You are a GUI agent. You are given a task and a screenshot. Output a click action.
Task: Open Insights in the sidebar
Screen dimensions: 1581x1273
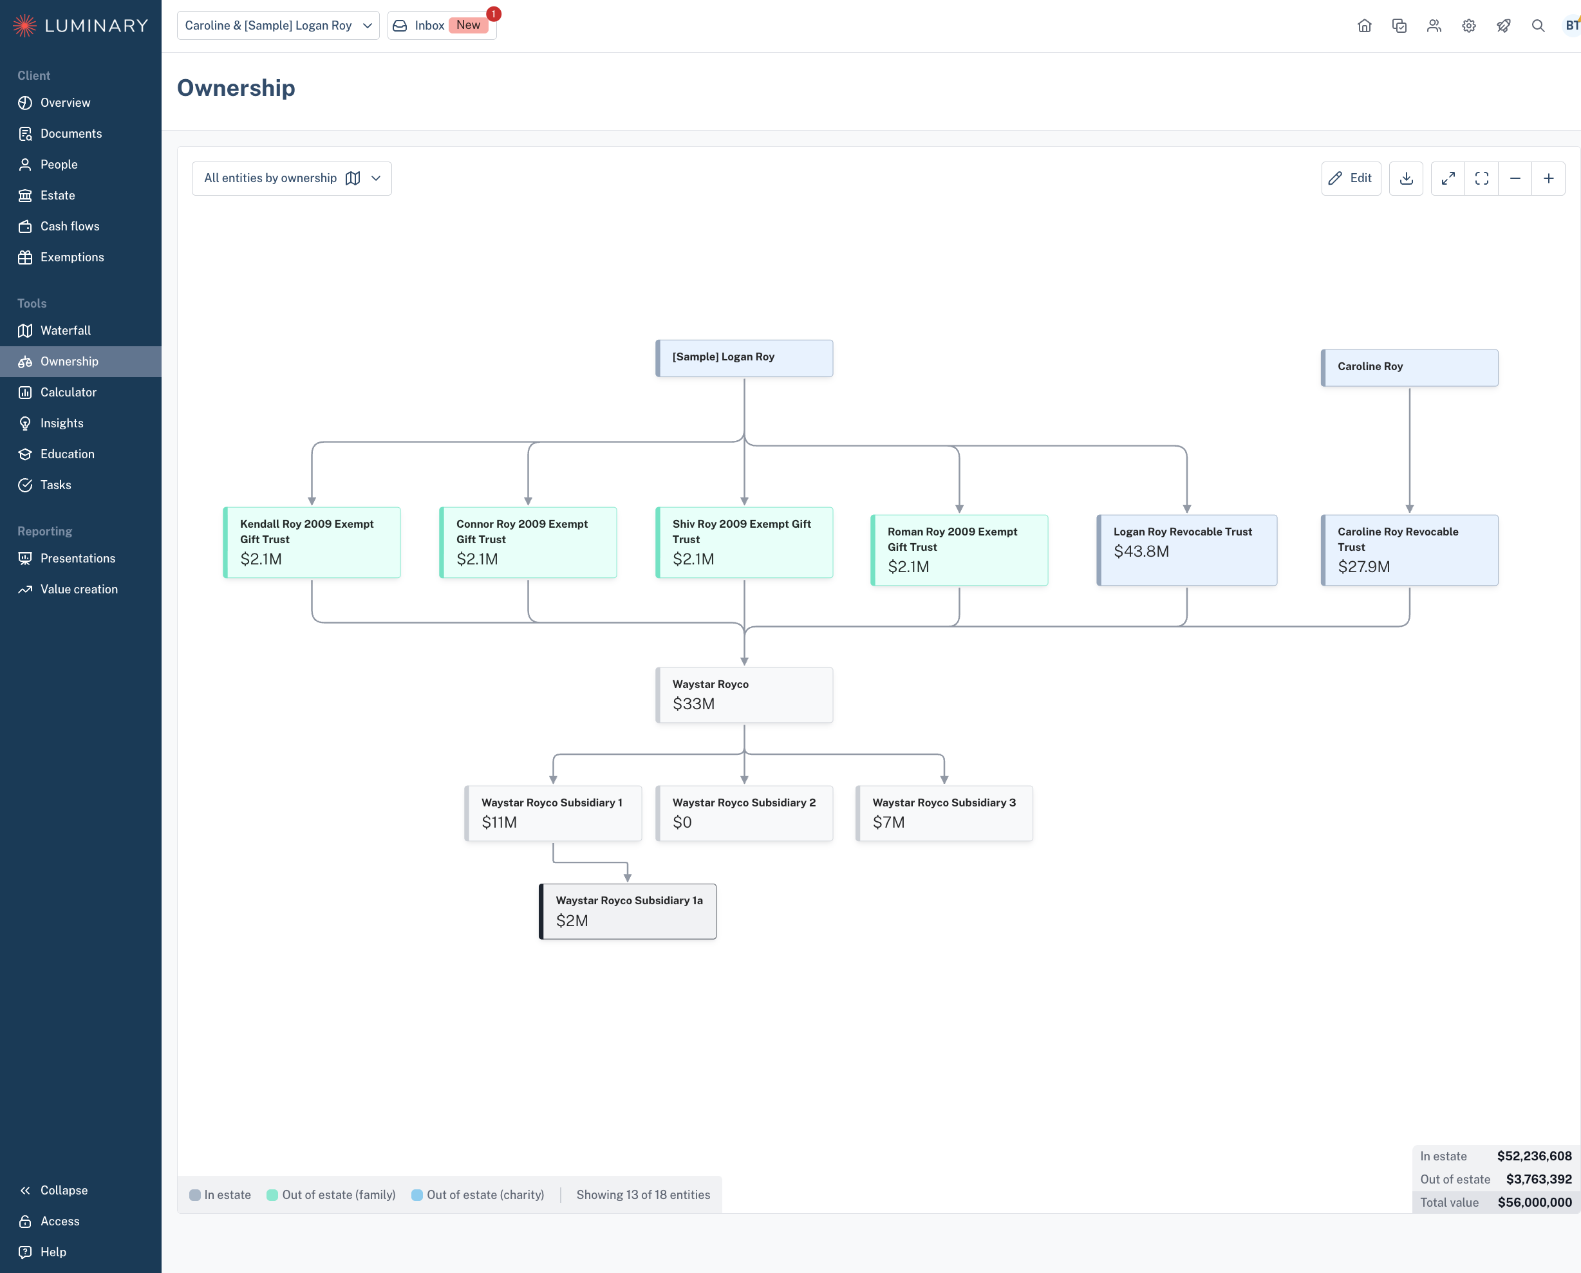pos(80,423)
